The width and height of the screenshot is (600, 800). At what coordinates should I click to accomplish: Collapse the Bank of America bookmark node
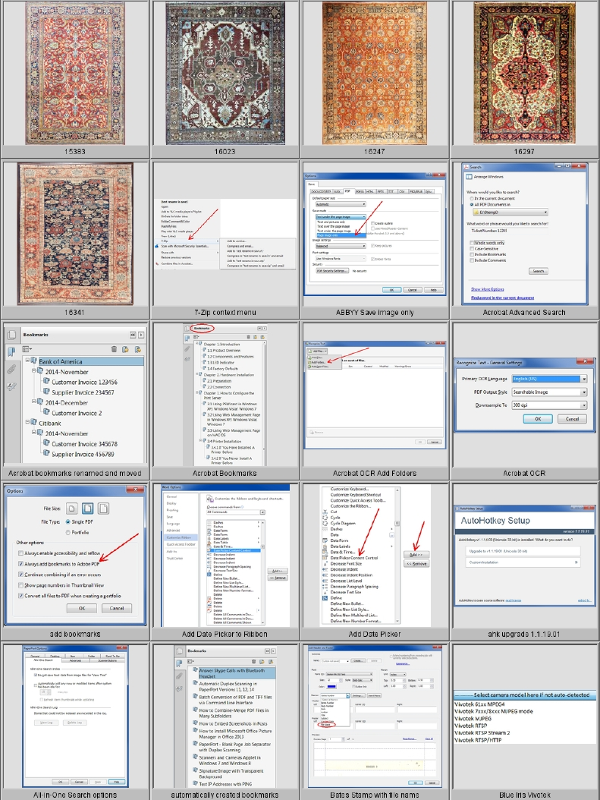[x=27, y=361]
